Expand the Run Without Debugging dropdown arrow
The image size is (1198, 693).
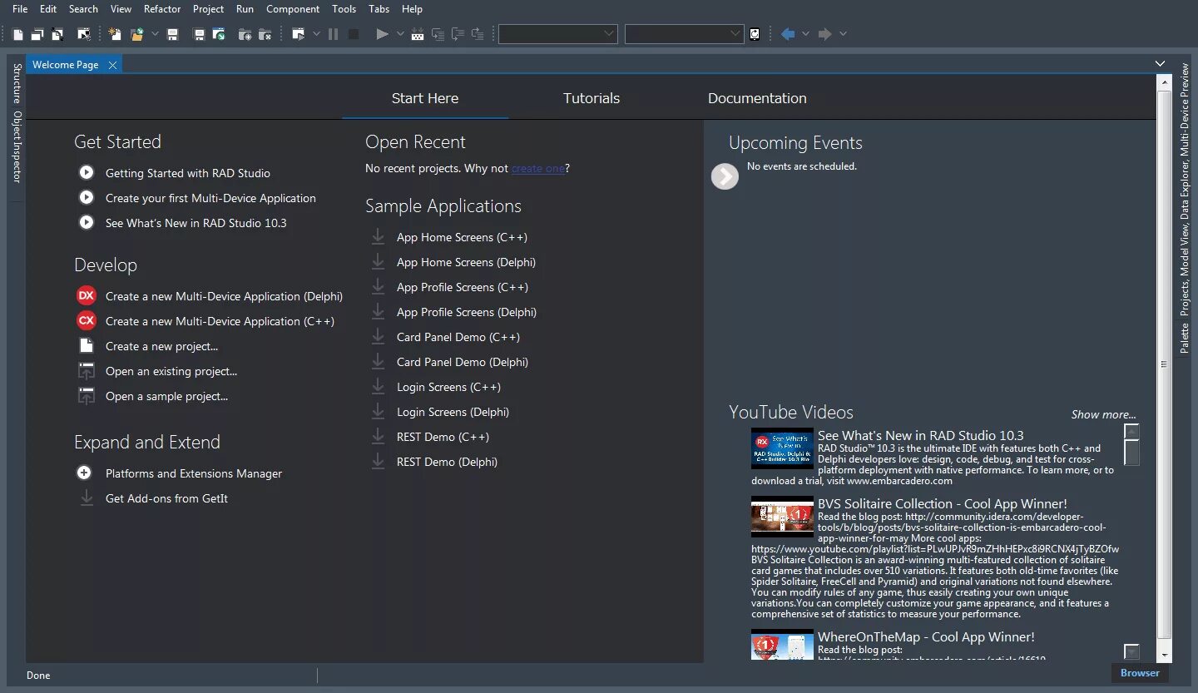tap(316, 34)
